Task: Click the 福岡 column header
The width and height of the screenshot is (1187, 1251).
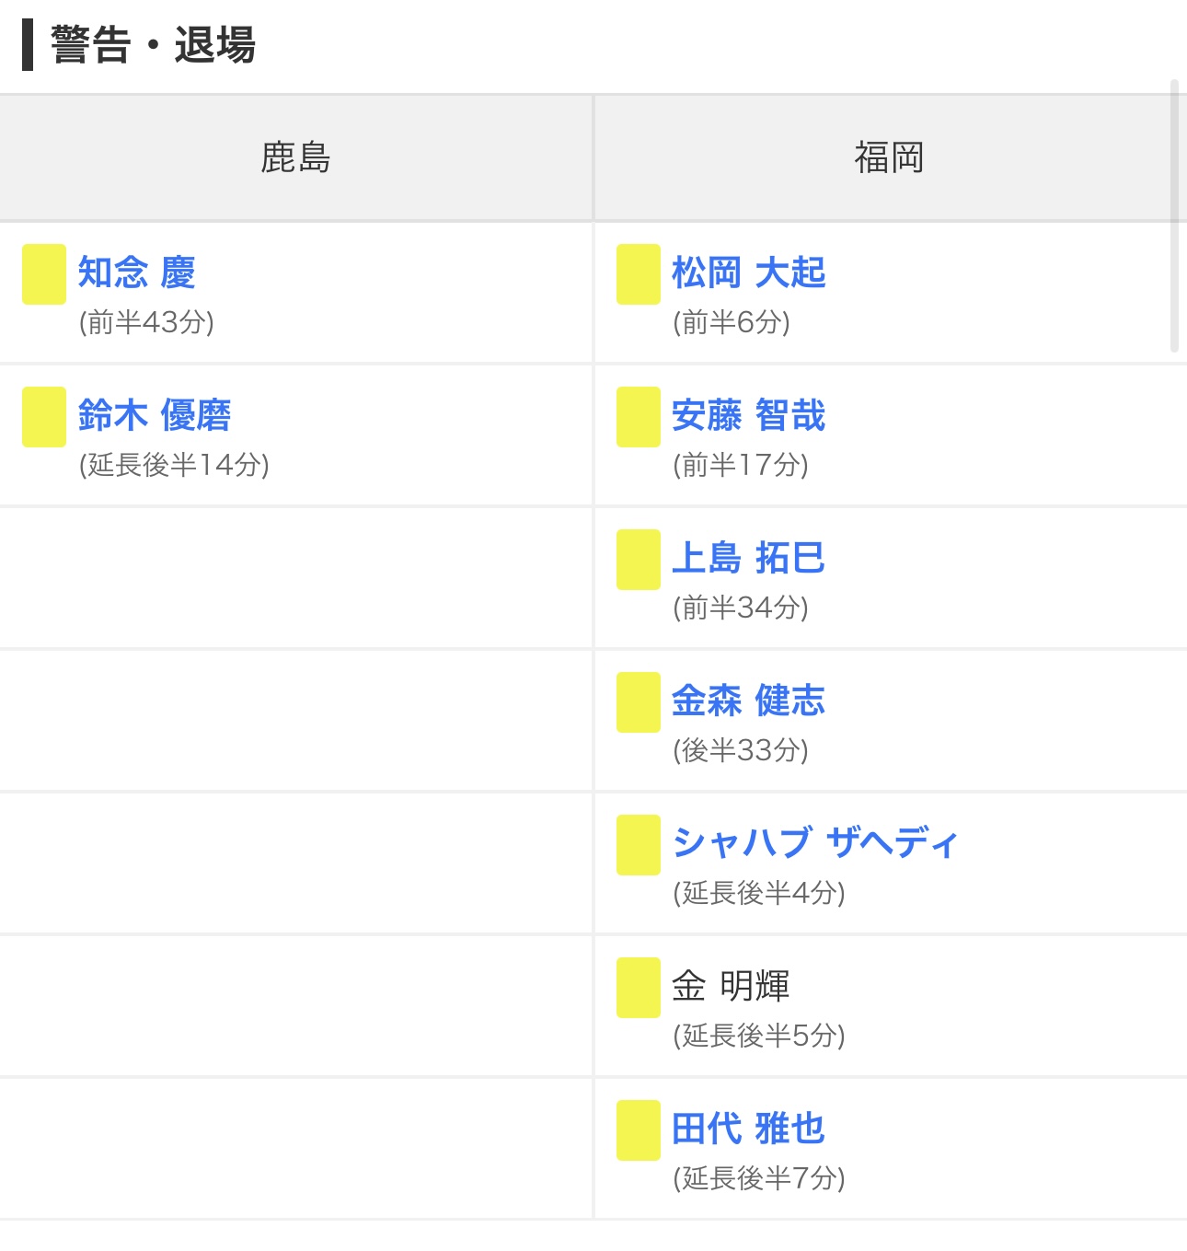Action: coord(890,157)
